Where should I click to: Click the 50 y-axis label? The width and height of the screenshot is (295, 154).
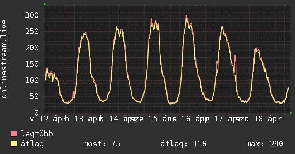pyautogui.click(x=34, y=96)
